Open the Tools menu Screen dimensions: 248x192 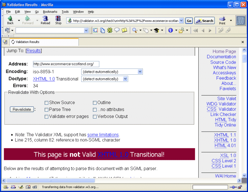[65, 12]
